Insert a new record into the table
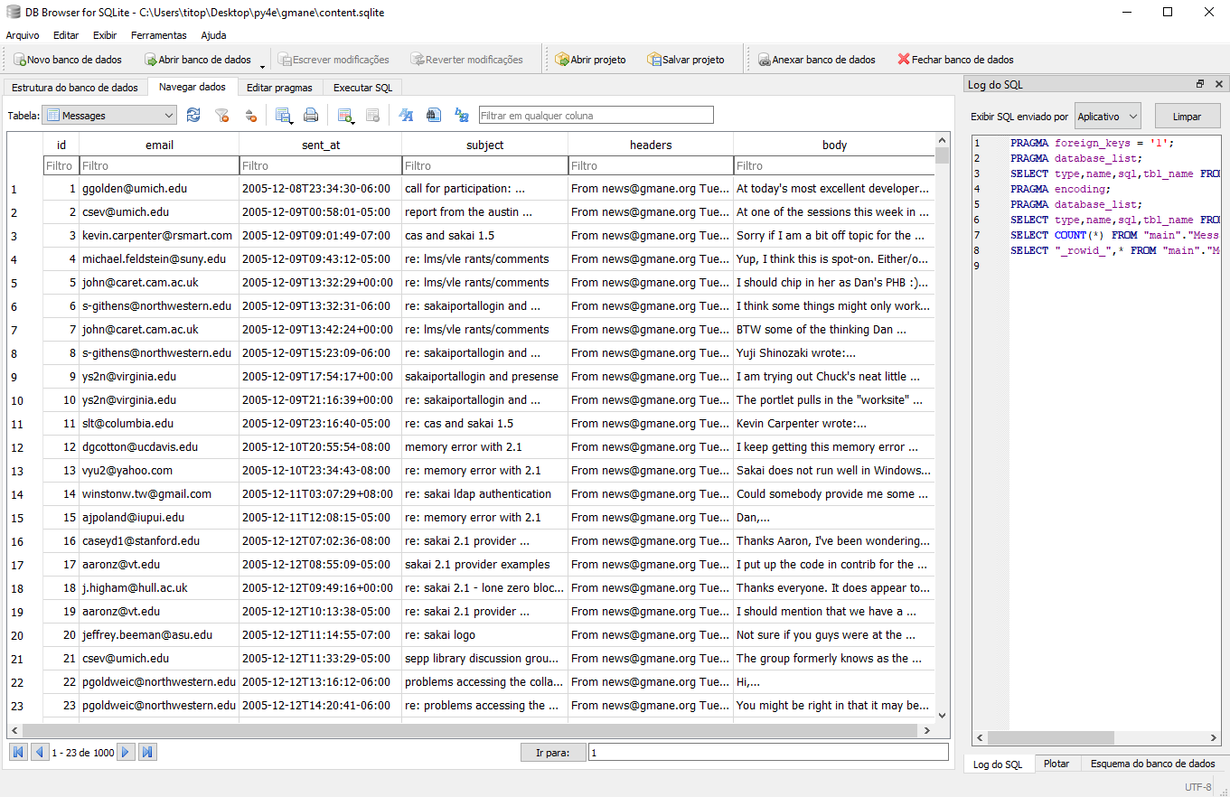 tap(345, 115)
